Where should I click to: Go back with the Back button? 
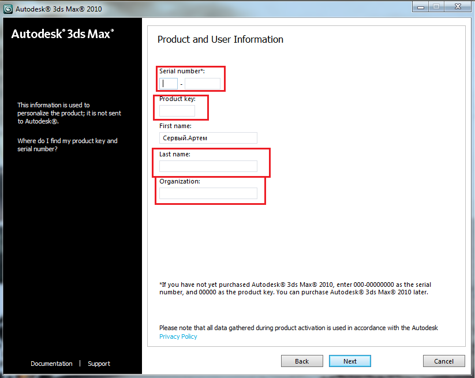click(x=302, y=361)
